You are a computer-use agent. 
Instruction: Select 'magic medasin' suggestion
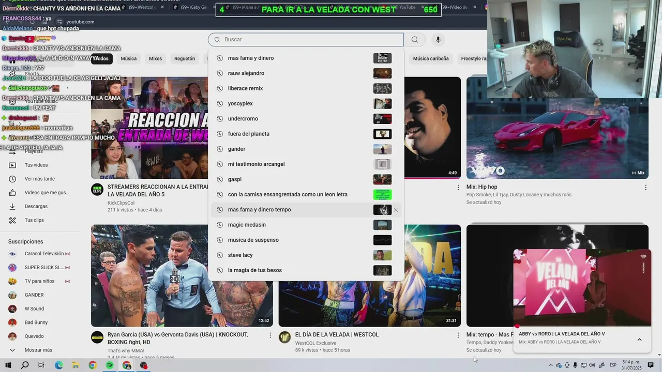tap(306, 225)
